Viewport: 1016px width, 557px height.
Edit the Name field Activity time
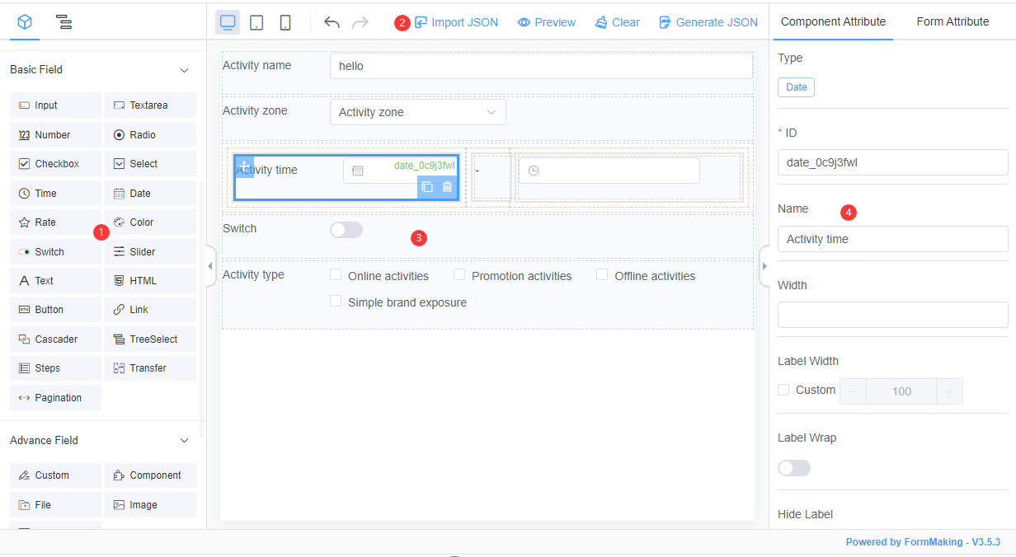[x=893, y=239]
